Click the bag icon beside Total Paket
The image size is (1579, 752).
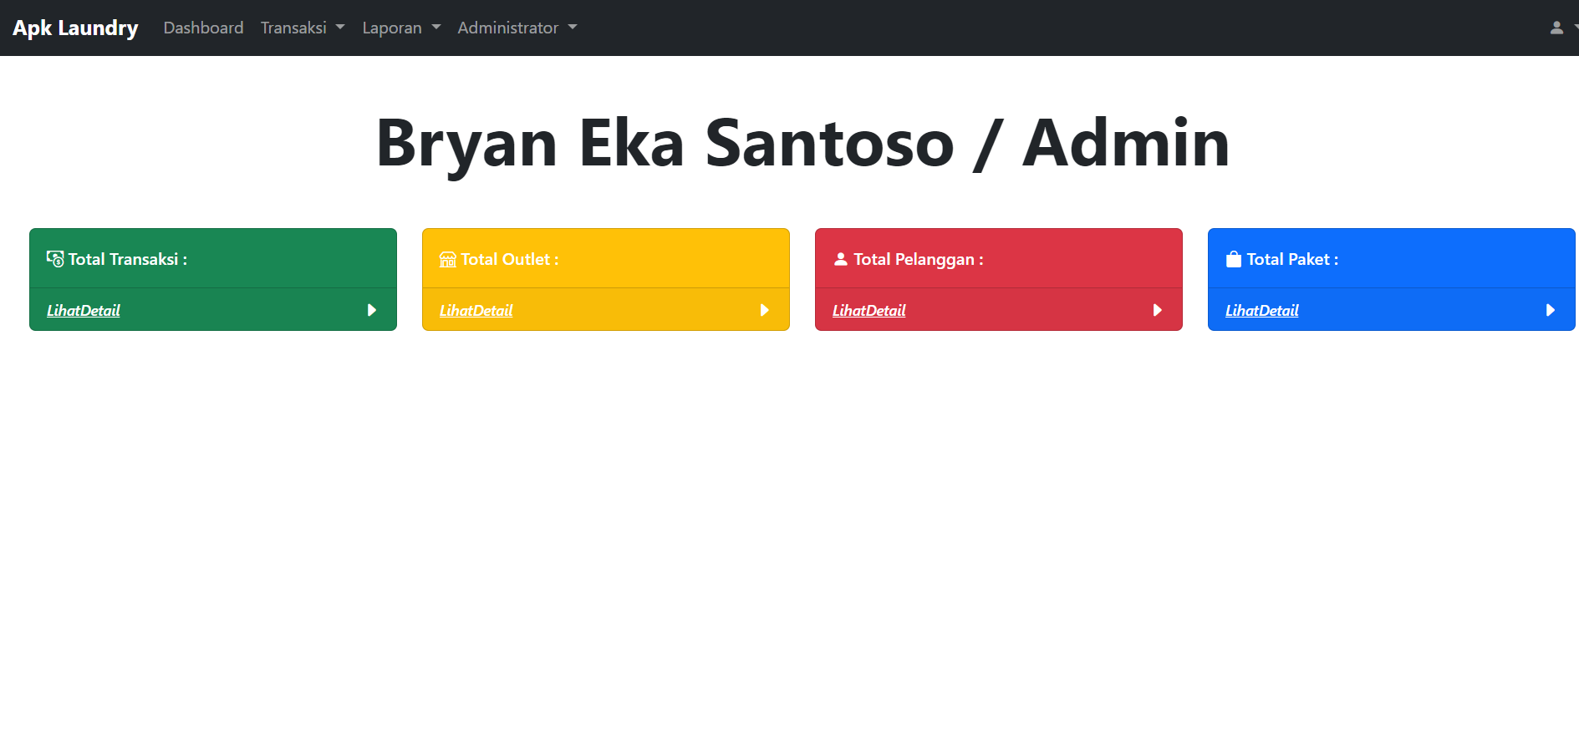click(x=1234, y=259)
